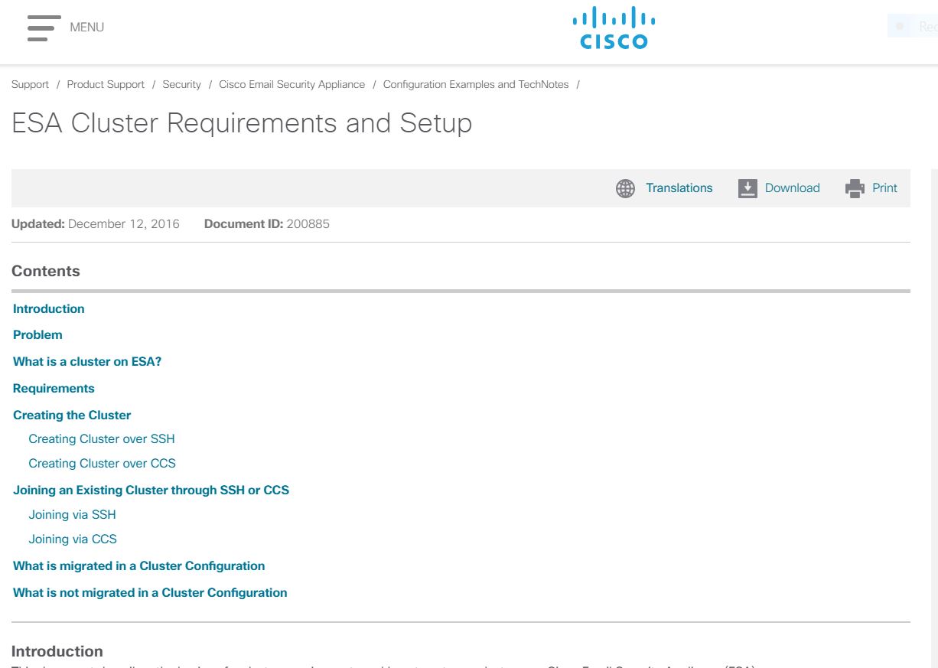938x668 pixels.
Task: Select Joining via CCS
Action: [73, 539]
